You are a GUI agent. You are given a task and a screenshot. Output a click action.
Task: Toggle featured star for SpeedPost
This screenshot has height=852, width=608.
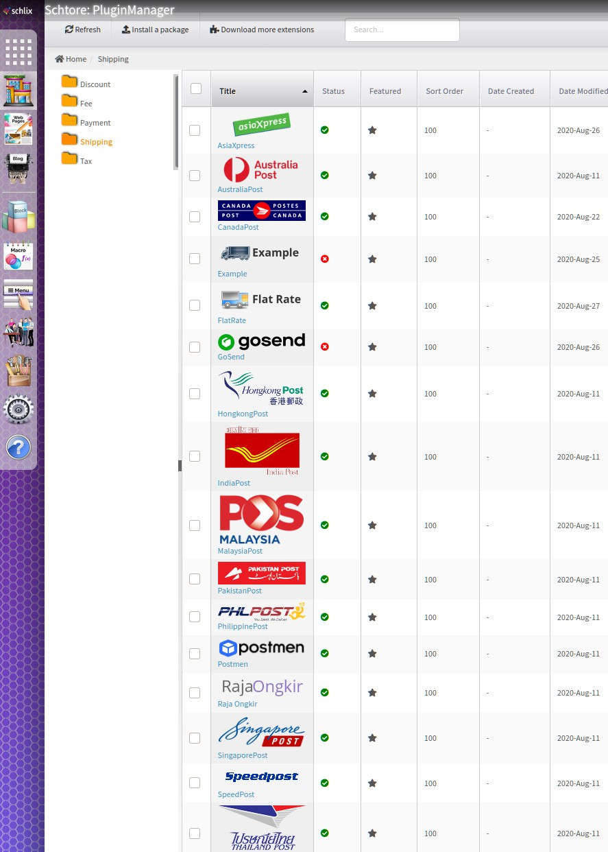coord(372,783)
